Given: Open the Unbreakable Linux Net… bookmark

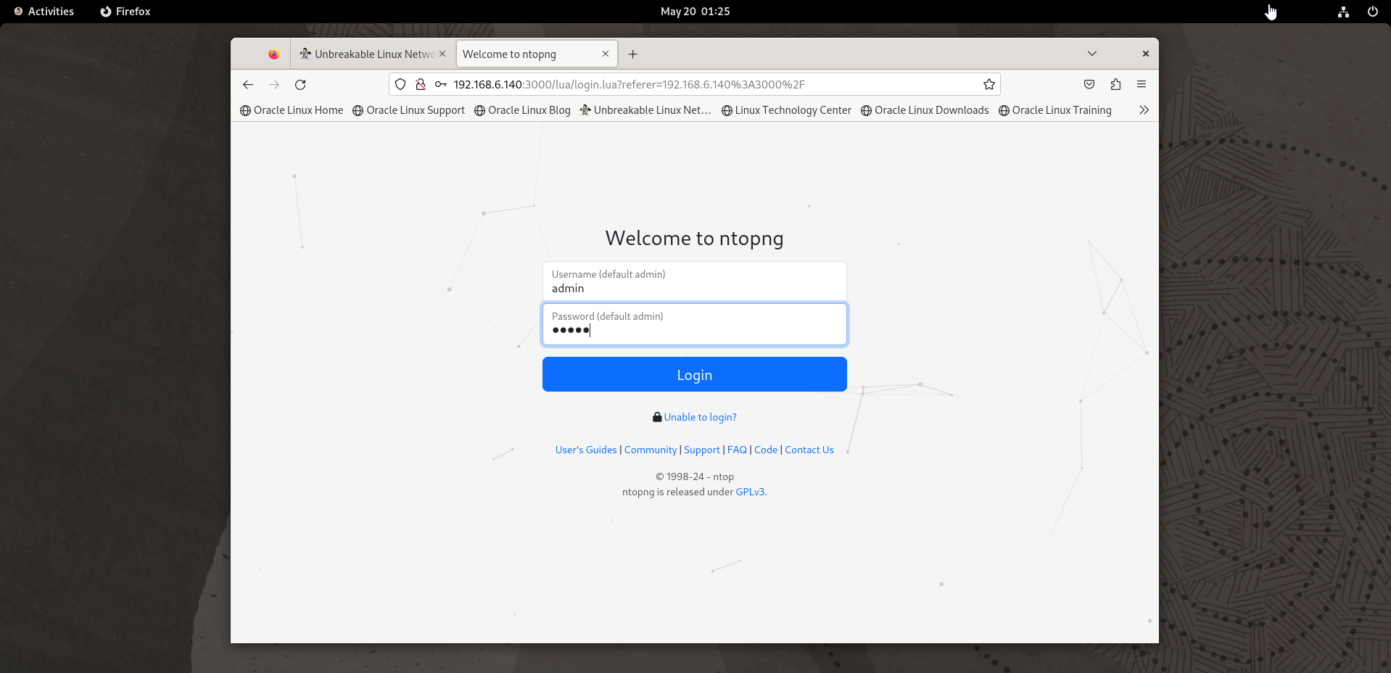Looking at the screenshot, I should click(x=645, y=110).
